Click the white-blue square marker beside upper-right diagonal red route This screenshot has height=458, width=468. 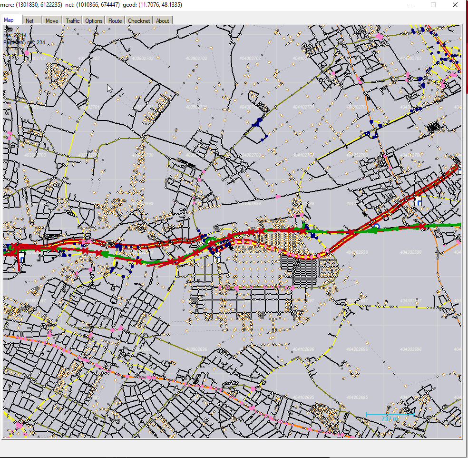pos(418,202)
